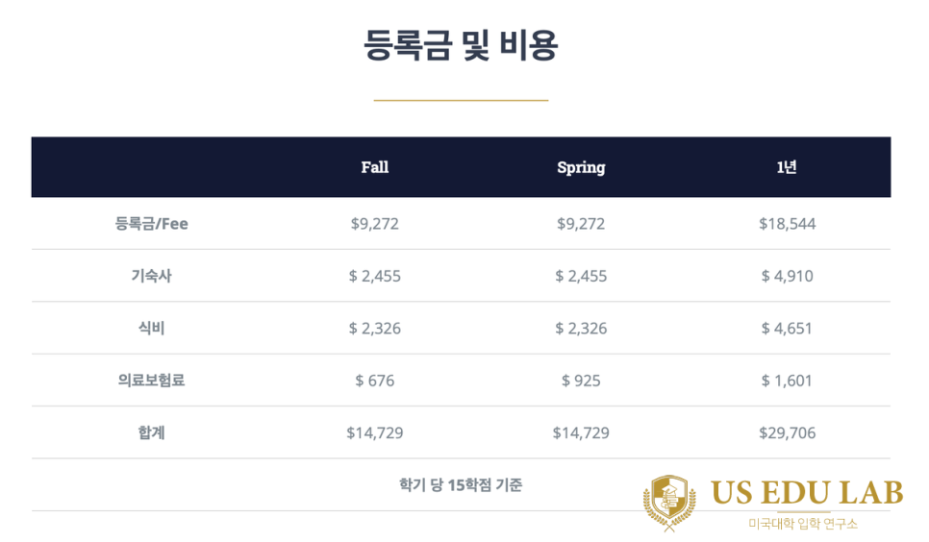This screenshot has width=929, height=542.
Task: Click the 의료보험료 row label
Action: point(151,380)
